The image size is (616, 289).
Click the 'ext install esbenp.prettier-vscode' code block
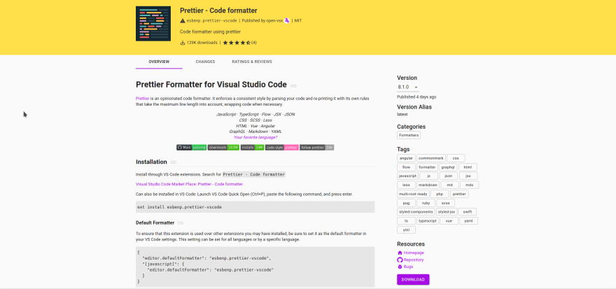click(255, 207)
